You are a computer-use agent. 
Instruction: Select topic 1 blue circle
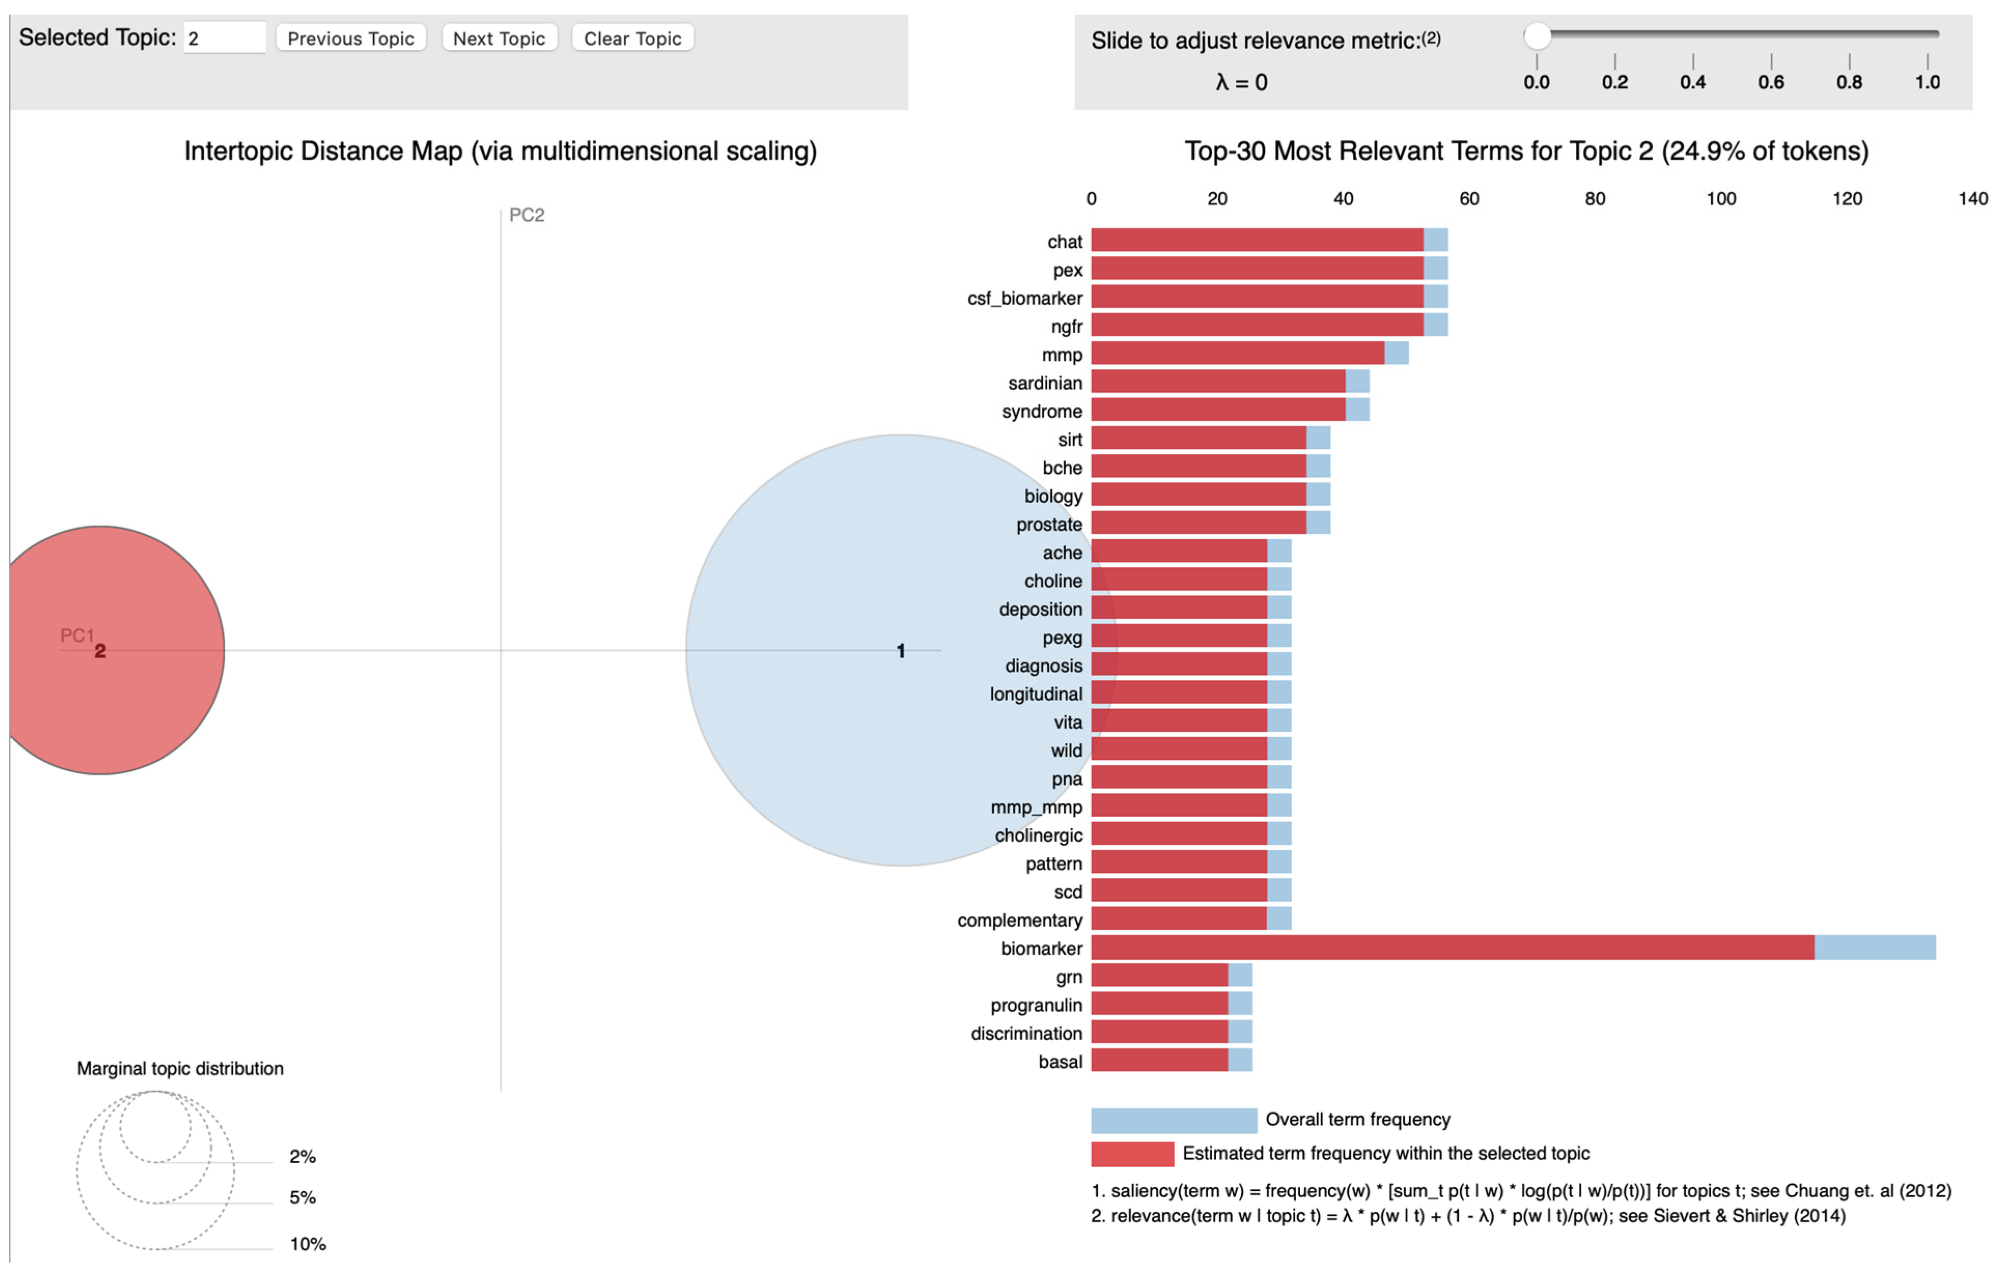click(901, 650)
